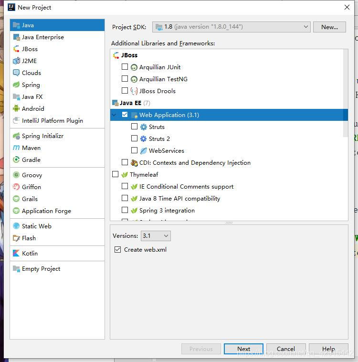Enable the Arquillian JUnit checkbox

(125, 67)
